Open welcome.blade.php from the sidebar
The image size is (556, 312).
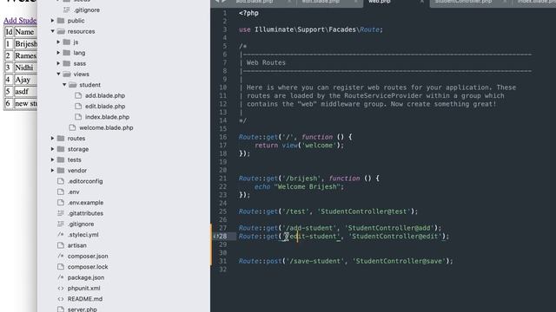106,127
